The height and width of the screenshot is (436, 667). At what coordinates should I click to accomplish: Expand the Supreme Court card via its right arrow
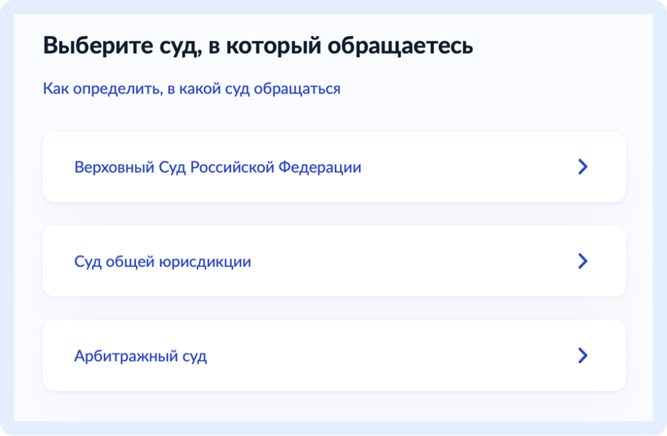[x=583, y=167]
